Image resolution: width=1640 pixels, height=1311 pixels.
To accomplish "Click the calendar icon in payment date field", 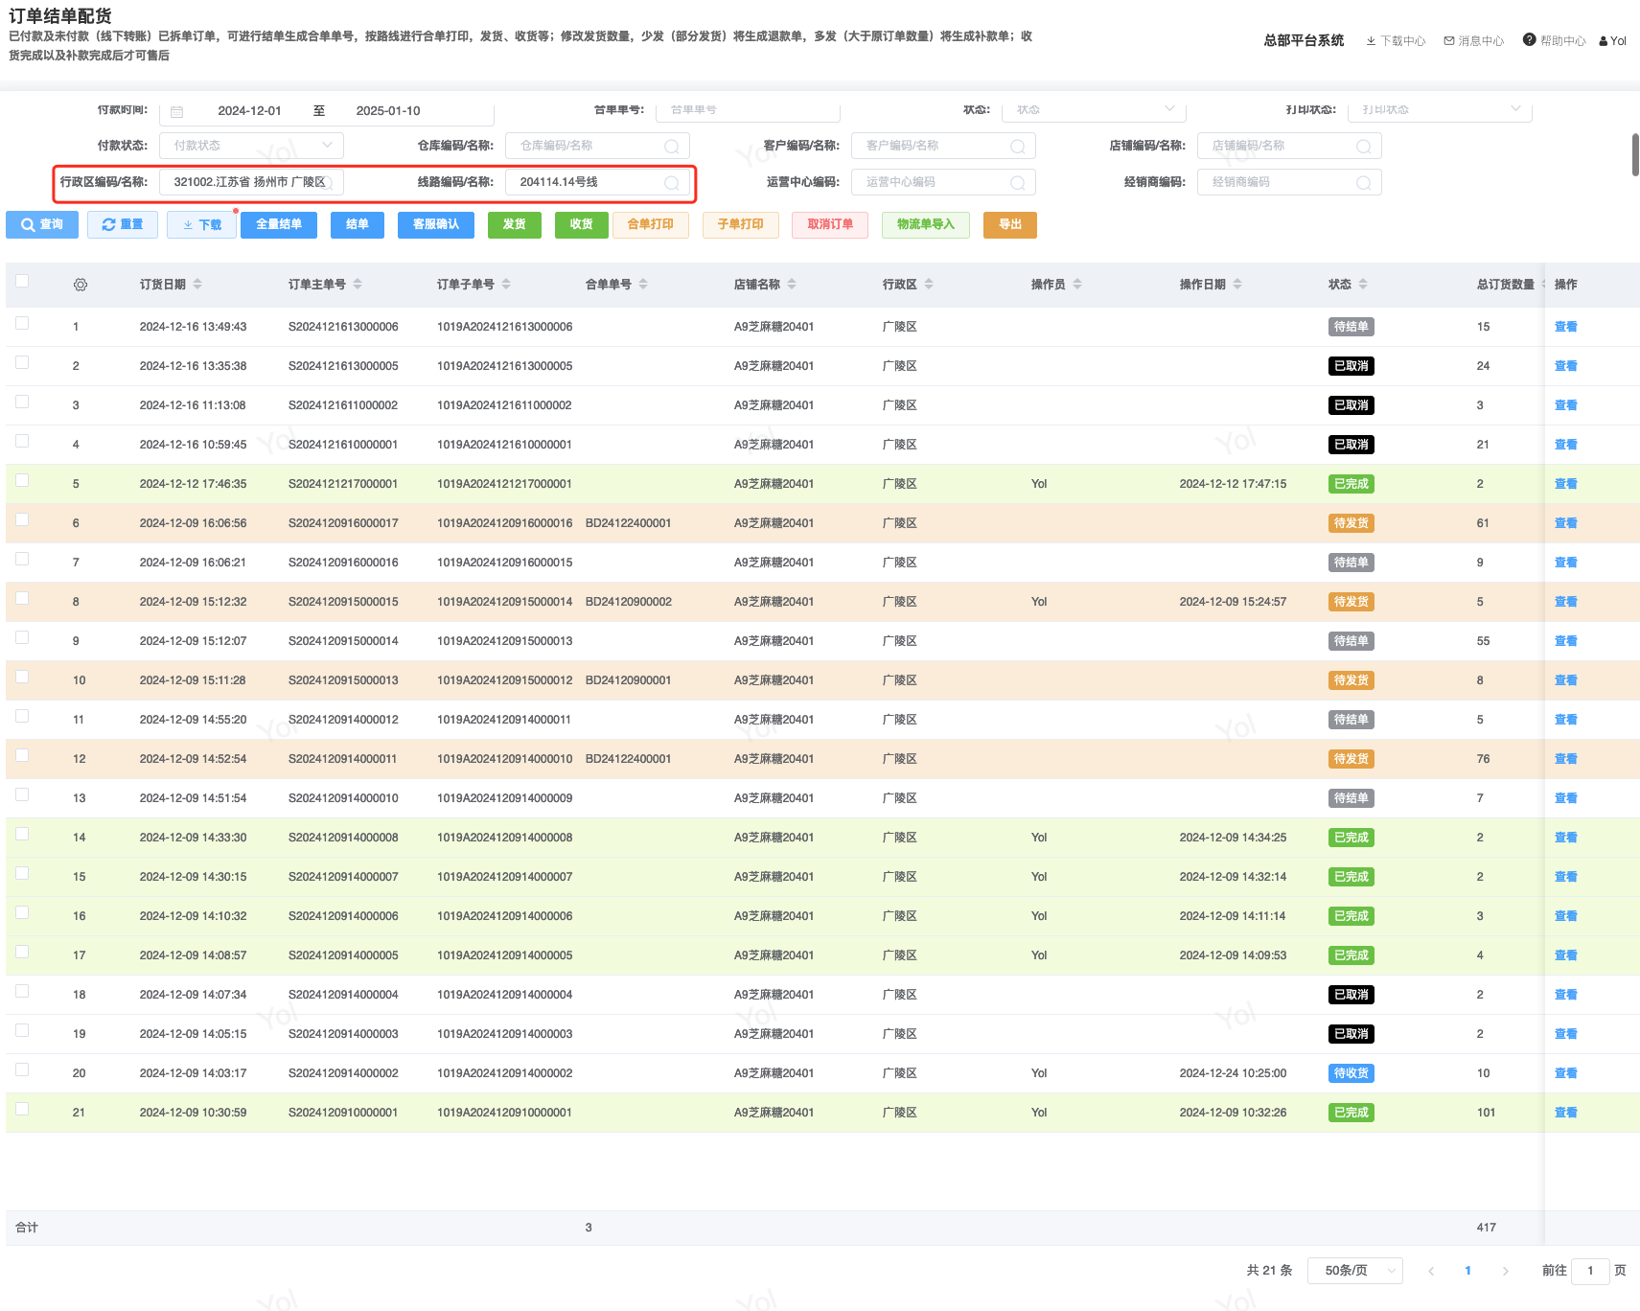I will click(x=177, y=111).
